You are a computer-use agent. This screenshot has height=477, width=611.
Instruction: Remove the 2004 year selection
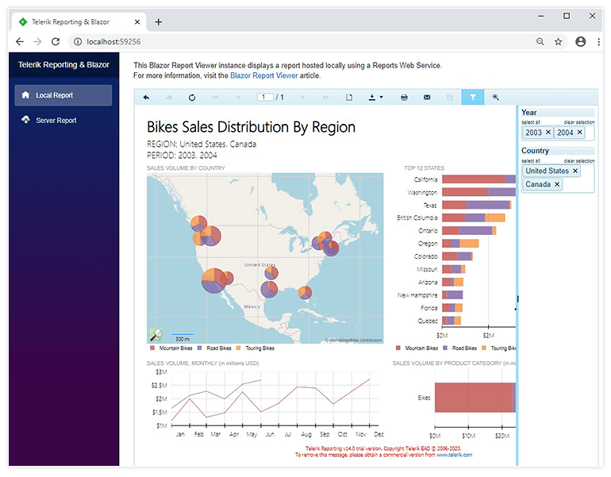[x=580, y=132]
